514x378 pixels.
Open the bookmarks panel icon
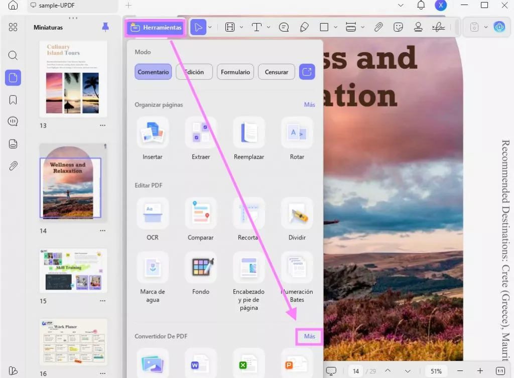click(13, 99)
